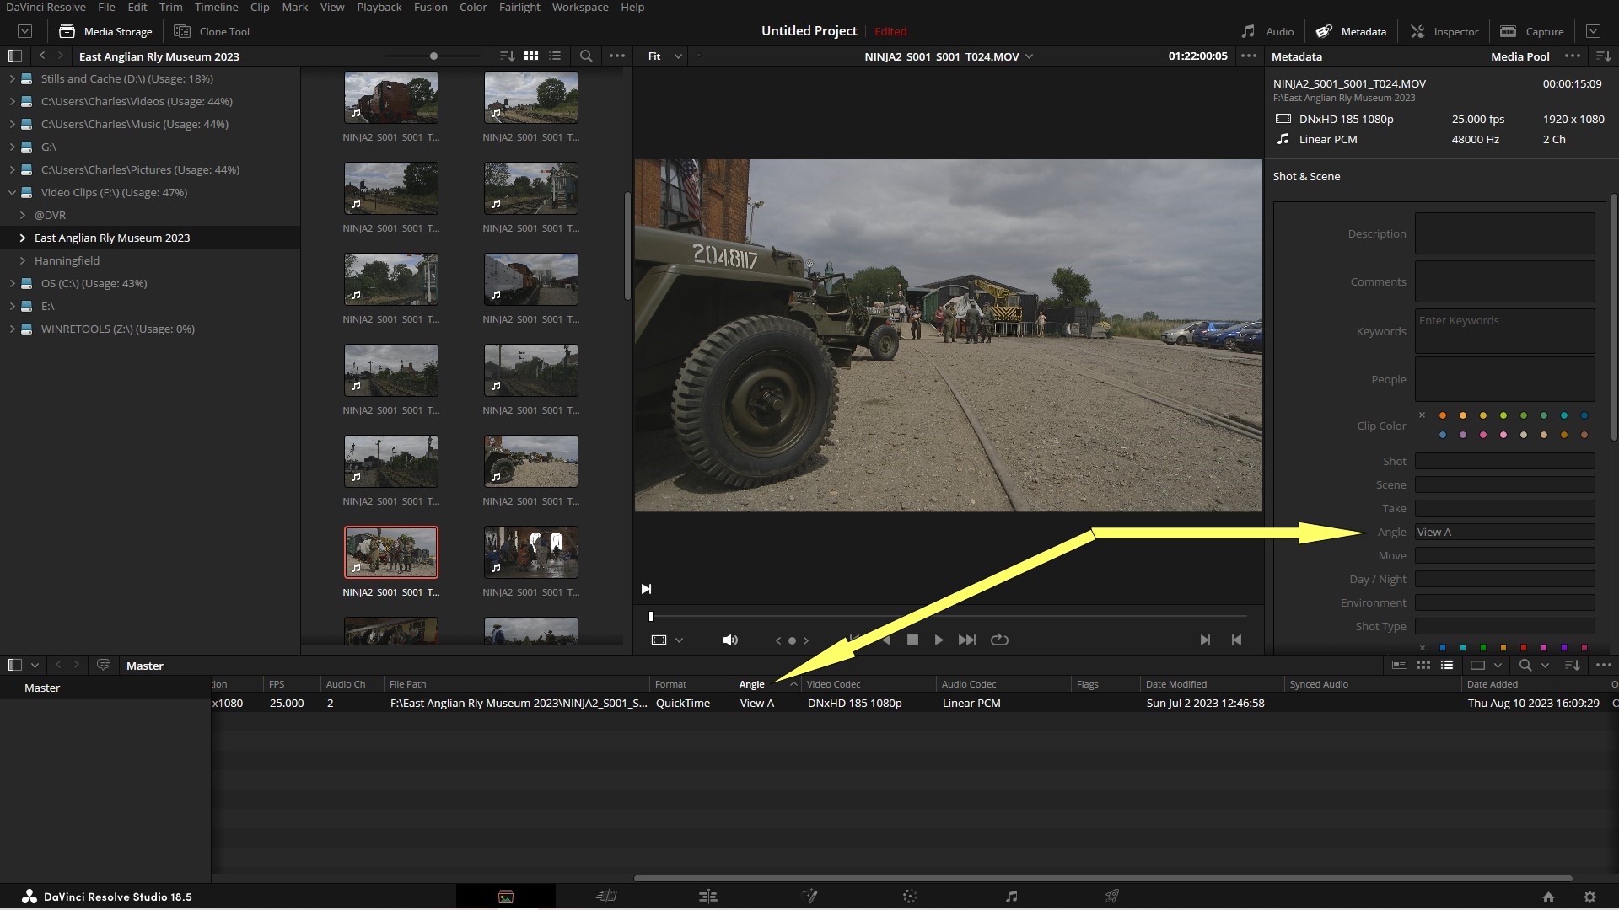The image size is (1619, 910).
Task: Open the Color page icon
Action: pos(910,897)
